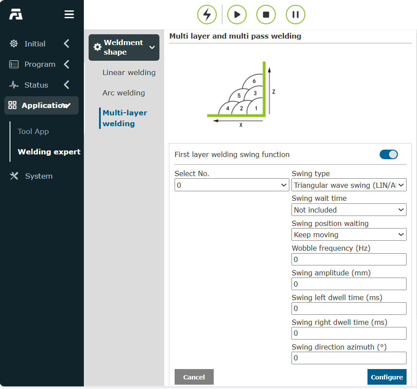This screenshot has width=417, height=389.
Task: Click the Wobble frequency input field
Action: (x=349, y=259)
